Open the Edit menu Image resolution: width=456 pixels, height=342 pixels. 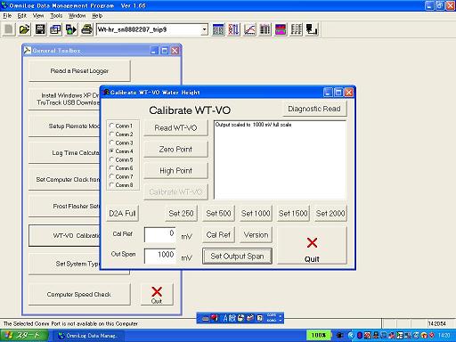point(22,16)
